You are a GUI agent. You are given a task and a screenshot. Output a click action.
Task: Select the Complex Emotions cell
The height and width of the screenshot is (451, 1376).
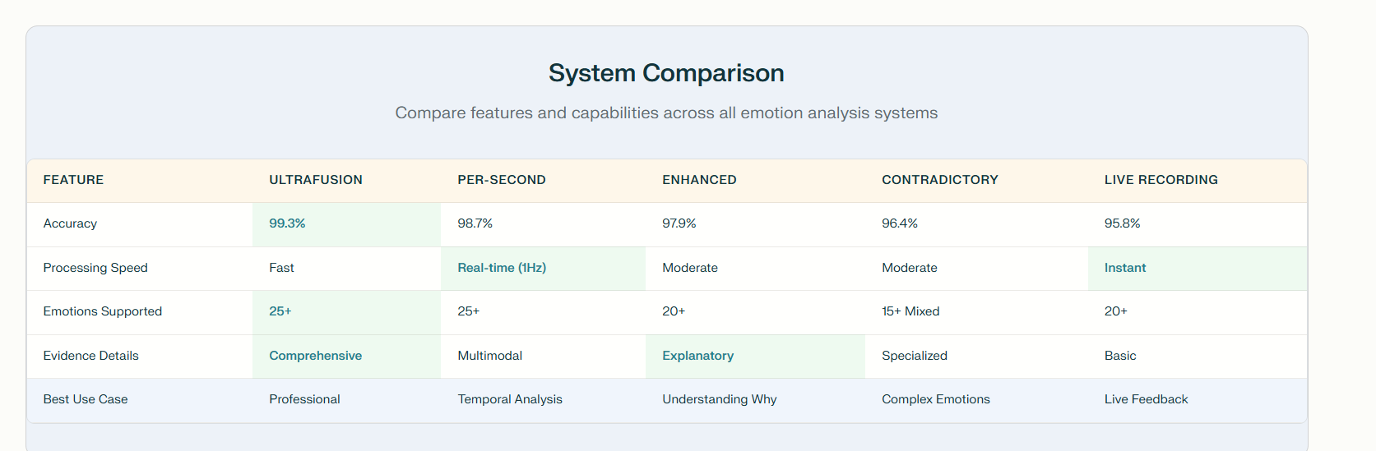(x=935, y=399)
